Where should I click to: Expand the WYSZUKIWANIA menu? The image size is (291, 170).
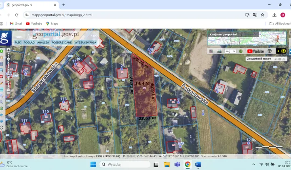click(85, 42)
